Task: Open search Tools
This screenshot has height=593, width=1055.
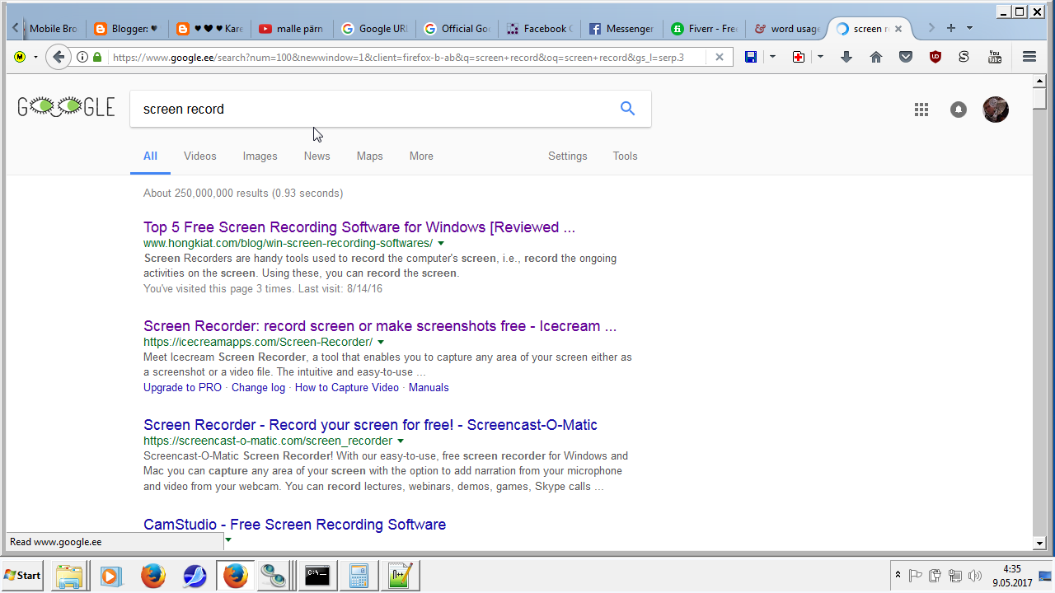Action: pos(625,156)
